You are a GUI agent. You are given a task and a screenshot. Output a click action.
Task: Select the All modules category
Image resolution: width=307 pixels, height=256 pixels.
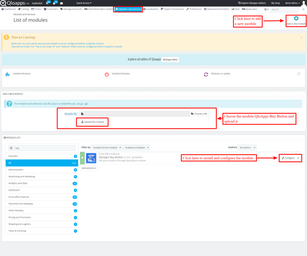42,163
